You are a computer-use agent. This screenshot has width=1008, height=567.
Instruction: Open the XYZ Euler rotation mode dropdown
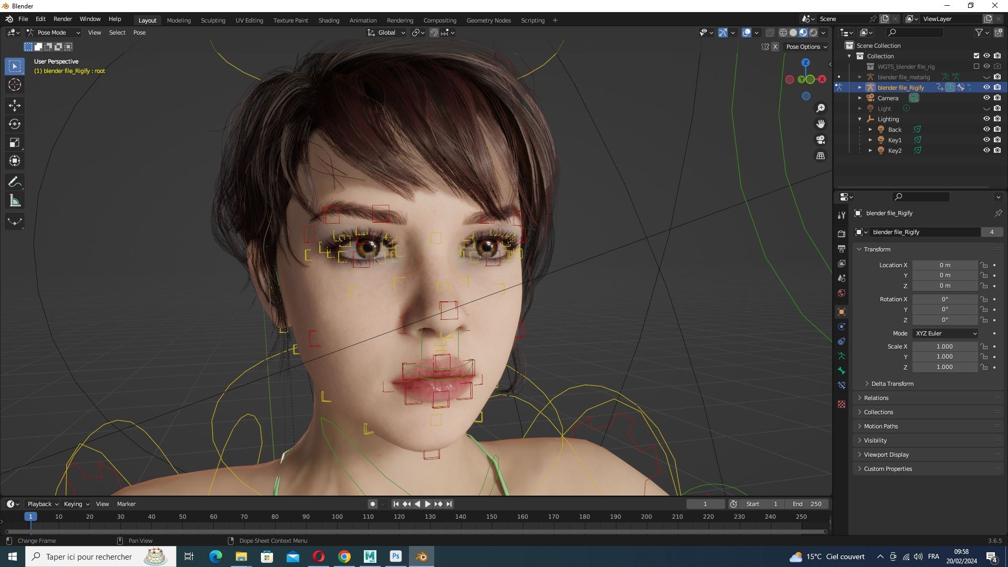946,333
